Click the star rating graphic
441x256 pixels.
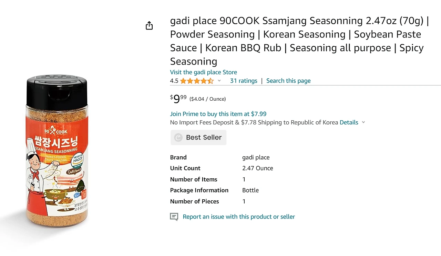(x=197, y=81)
